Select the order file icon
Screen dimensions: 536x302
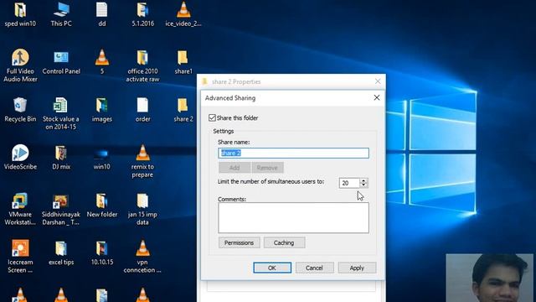pos(142,110)
